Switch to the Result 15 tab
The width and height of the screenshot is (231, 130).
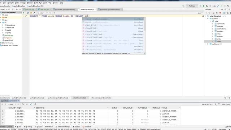14,101
